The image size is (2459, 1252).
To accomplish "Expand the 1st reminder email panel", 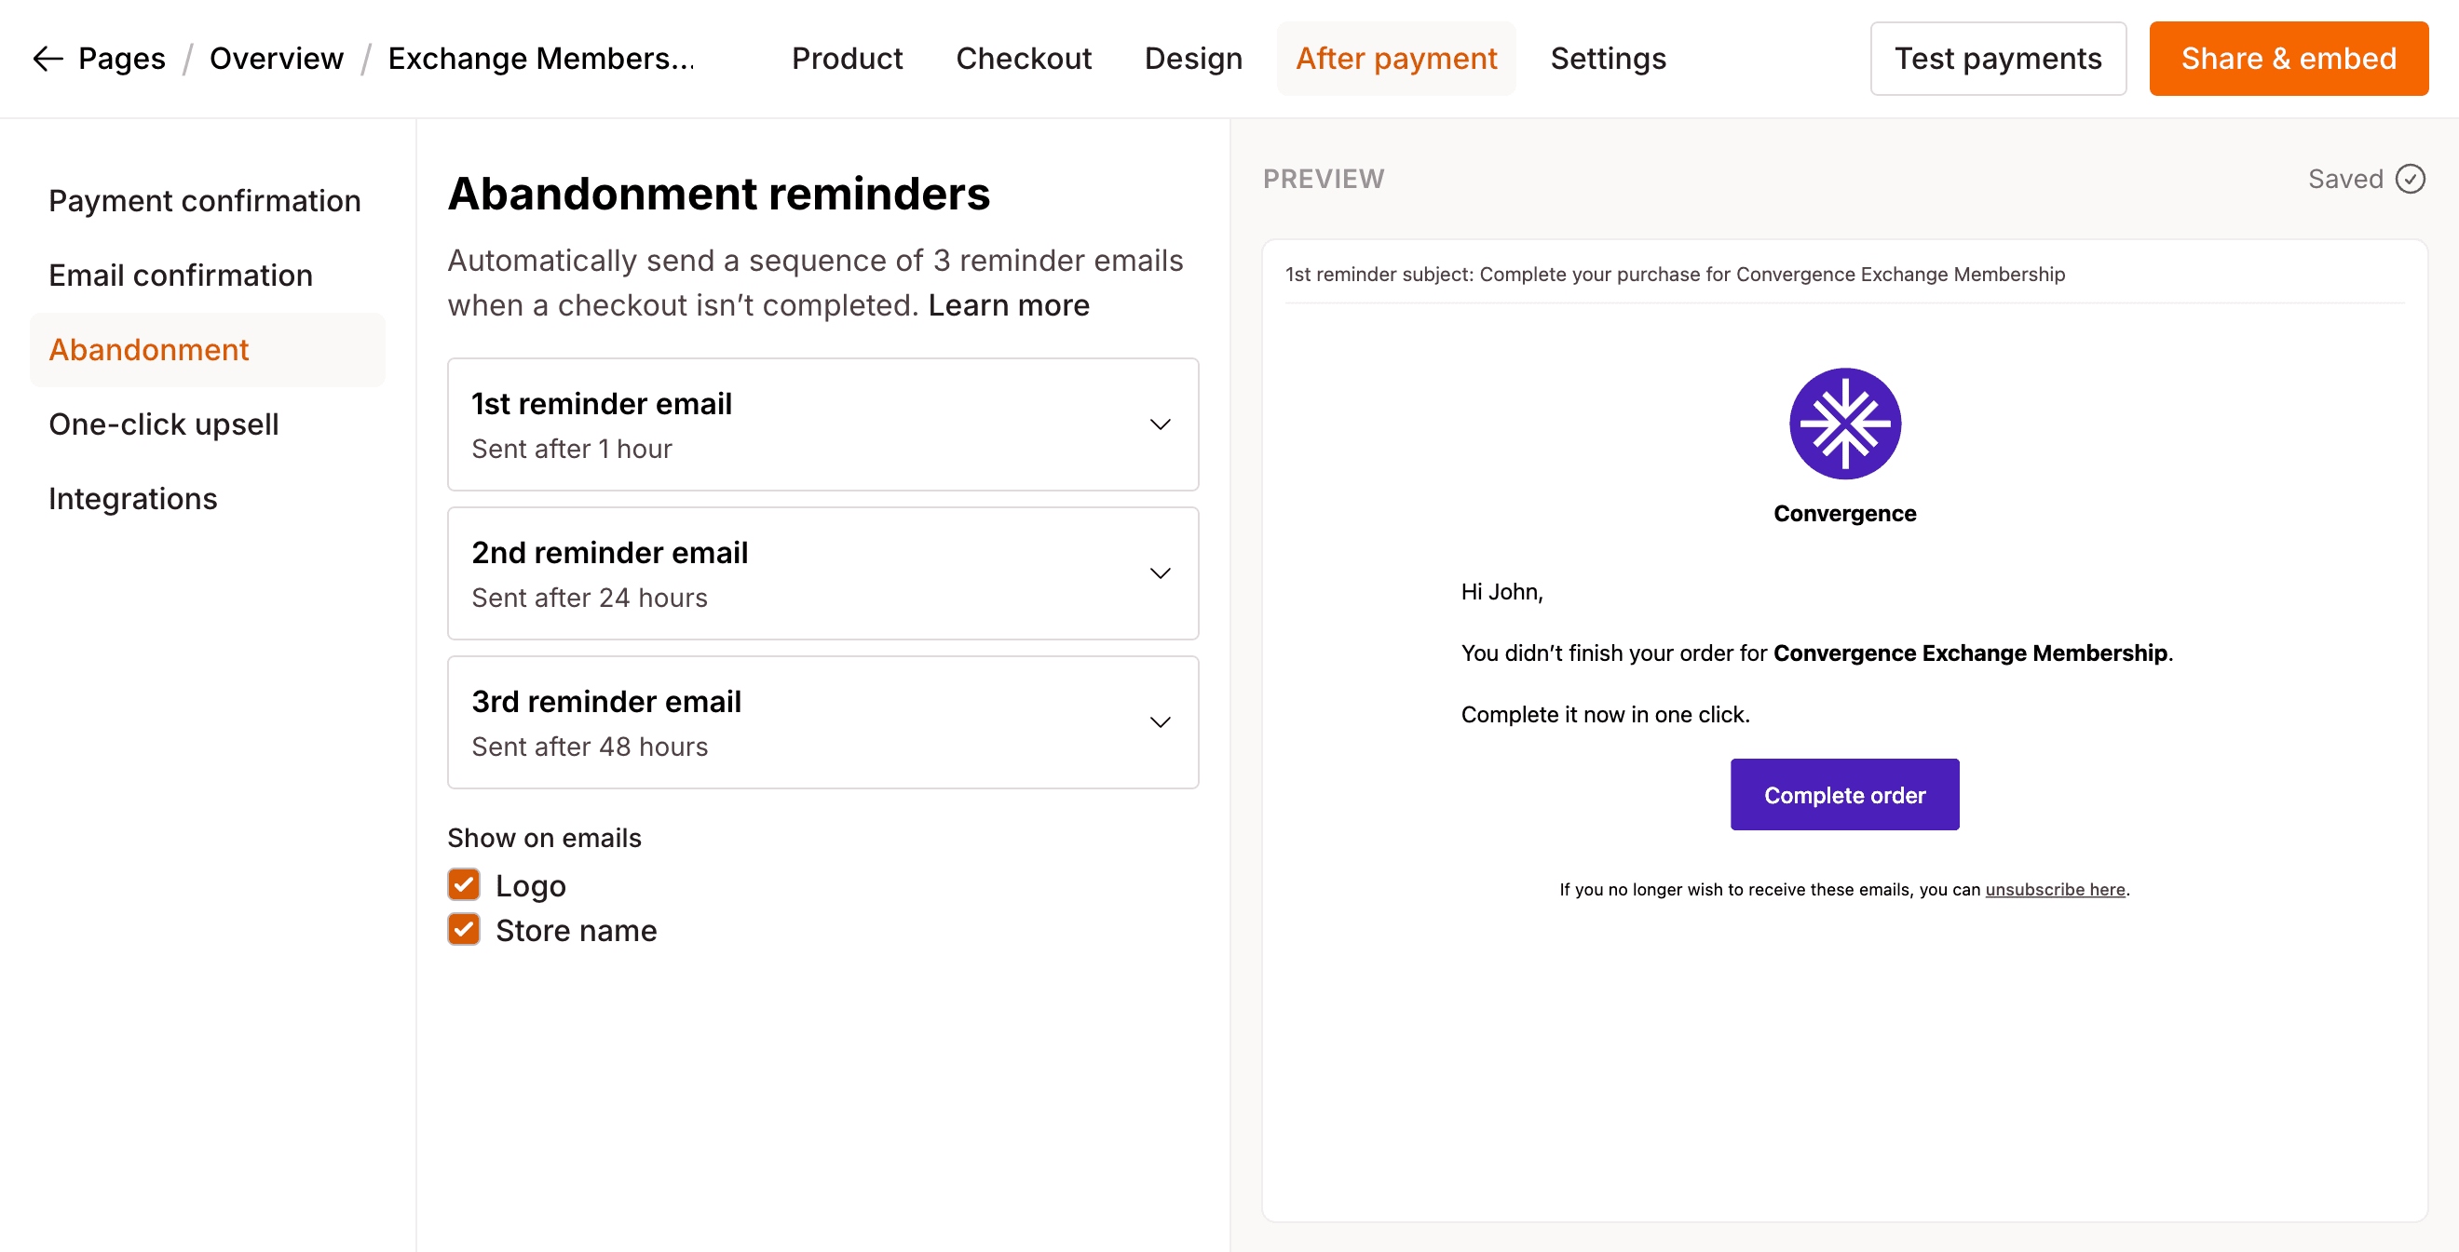I will coord(1160,424).
